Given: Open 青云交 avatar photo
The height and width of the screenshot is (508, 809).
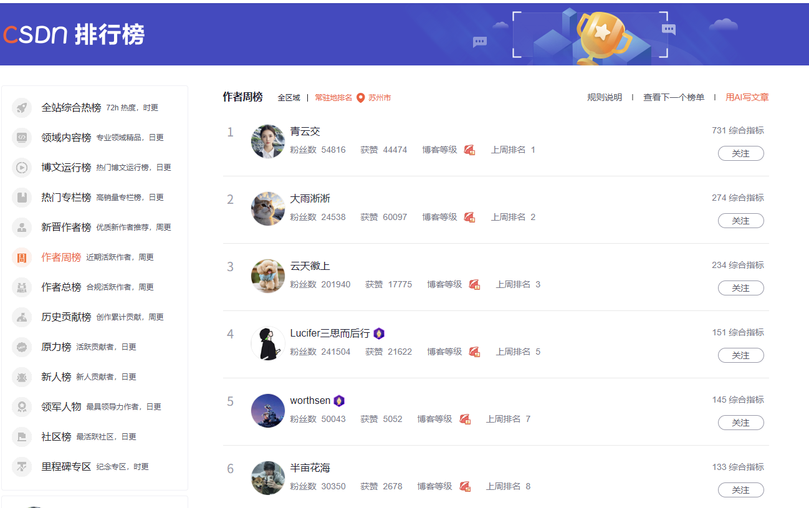Looking at the screenshot, I should pos(268,141).
